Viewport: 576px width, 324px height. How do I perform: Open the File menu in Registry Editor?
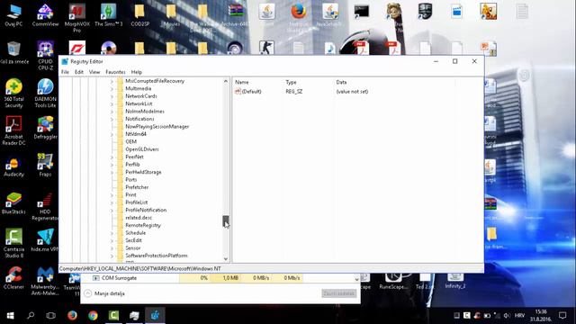tap(65, 72)
